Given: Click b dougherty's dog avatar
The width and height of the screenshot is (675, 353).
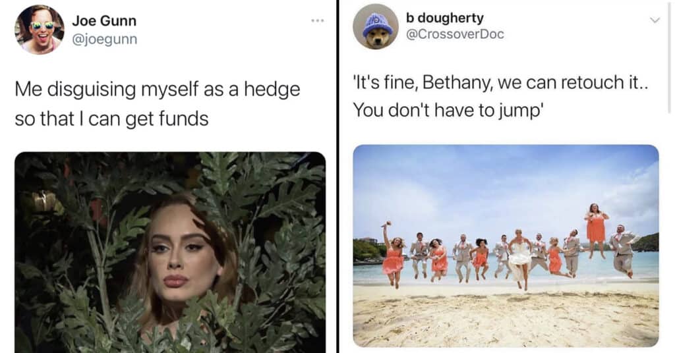Looking at the screenshot, I should (376, 26).
